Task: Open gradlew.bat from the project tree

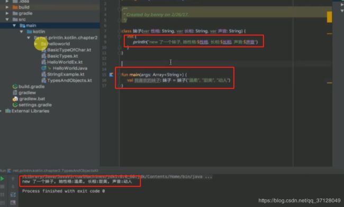Action: click(x=32, y=99)
